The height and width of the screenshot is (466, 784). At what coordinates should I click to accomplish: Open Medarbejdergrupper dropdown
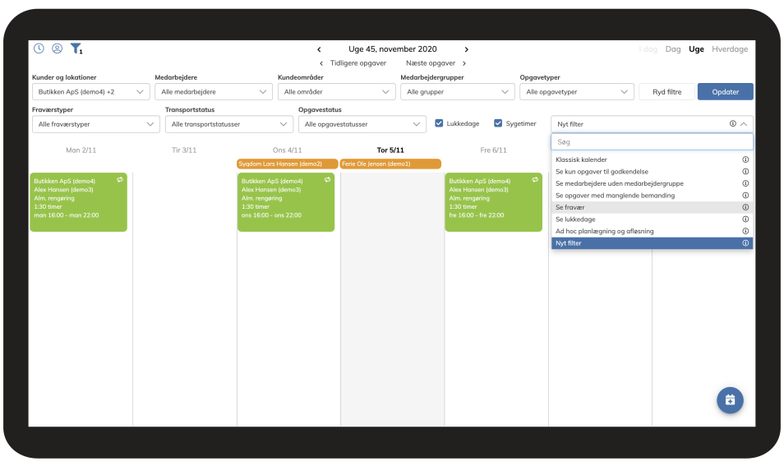[x=458, y=92]
